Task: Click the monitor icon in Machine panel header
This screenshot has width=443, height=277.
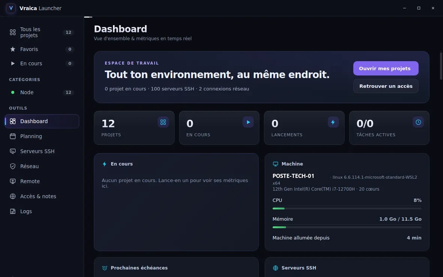Action: (276, 164)
